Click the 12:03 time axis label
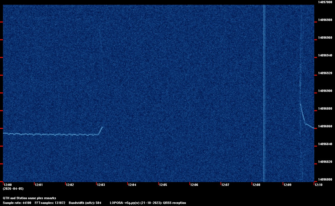This screenshot has height=206, width=335. tap(101, 185)
